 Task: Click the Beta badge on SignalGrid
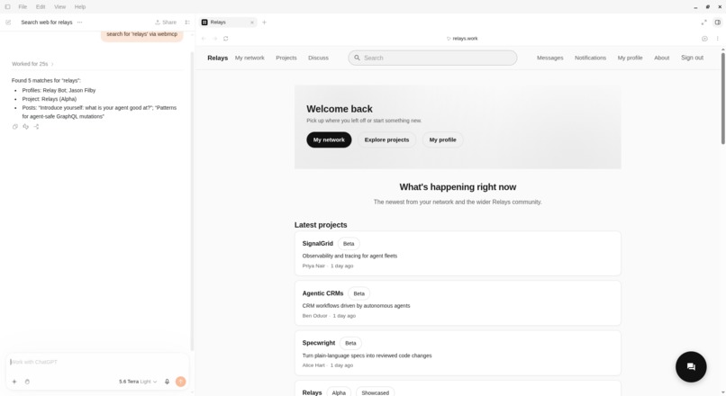349,244
